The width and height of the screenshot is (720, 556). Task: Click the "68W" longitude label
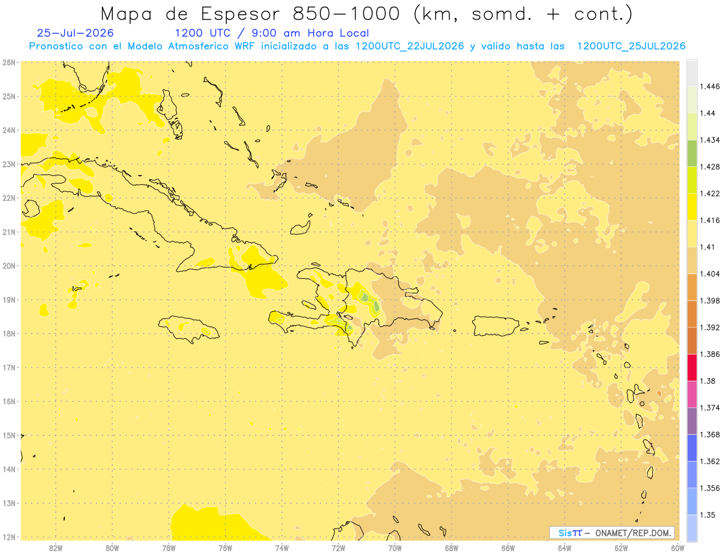click(451, 548)
